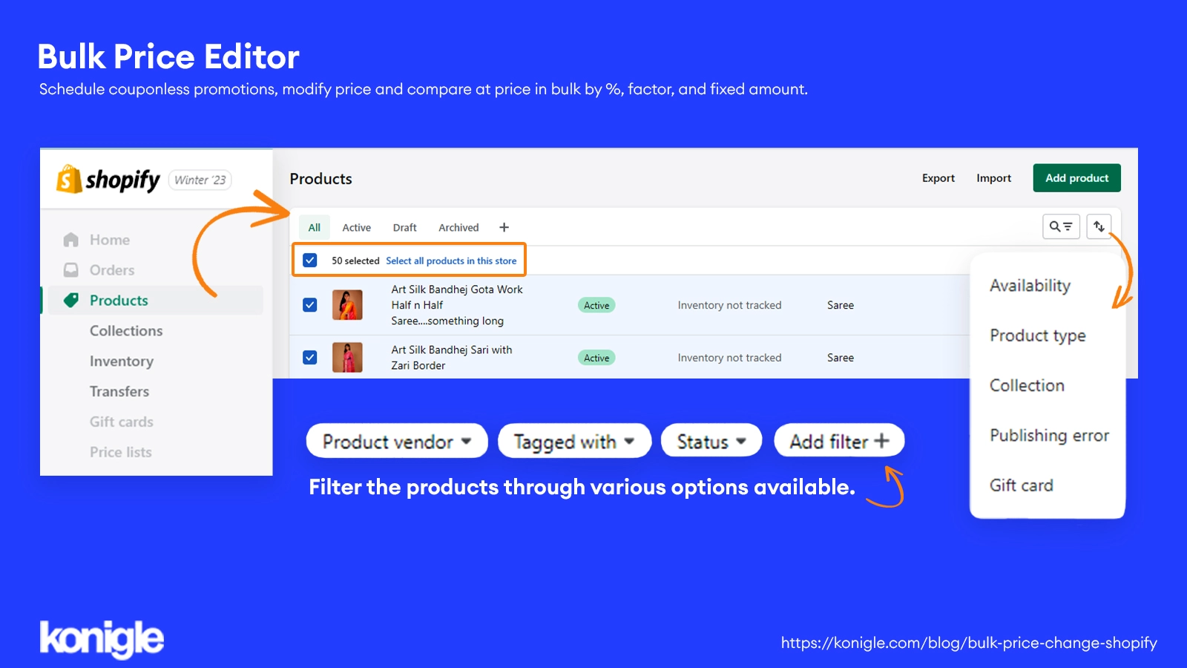
Task: Choose Availability filter option
Action: click(1030, 286)
